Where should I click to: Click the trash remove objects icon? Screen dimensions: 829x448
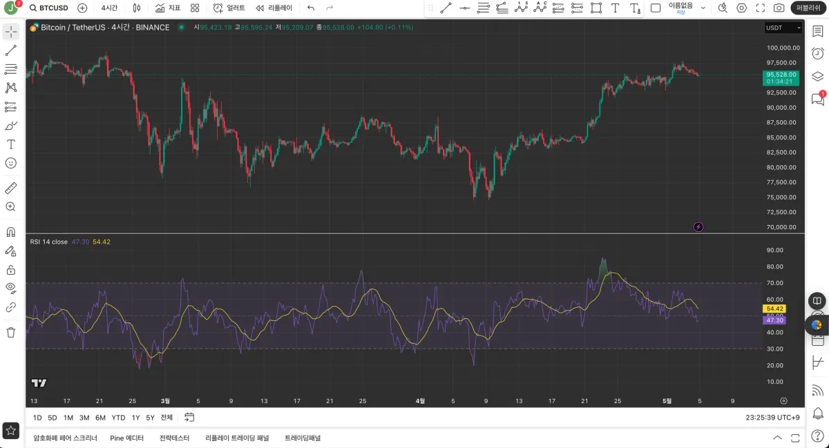point(11,332)
